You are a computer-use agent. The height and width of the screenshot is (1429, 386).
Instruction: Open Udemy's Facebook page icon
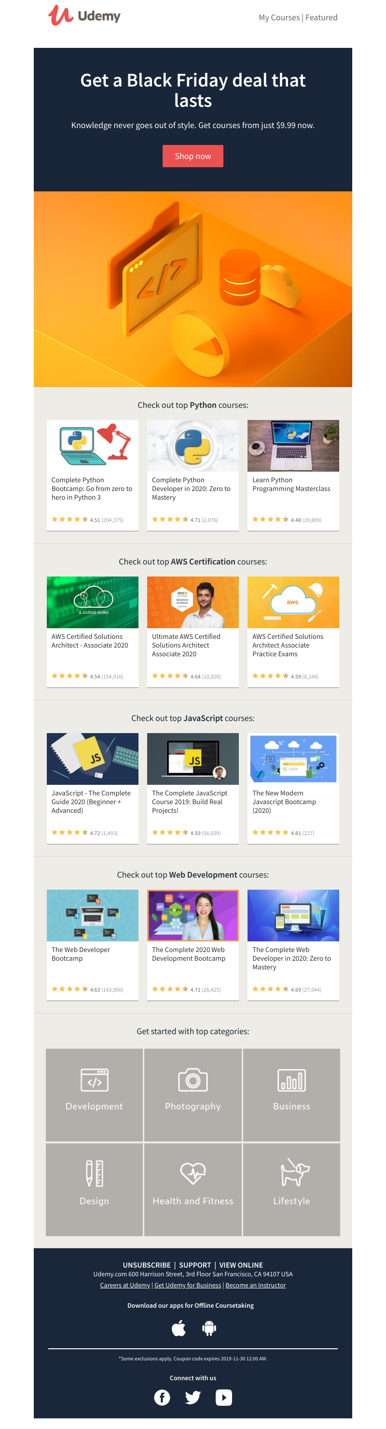(162, 1398)
